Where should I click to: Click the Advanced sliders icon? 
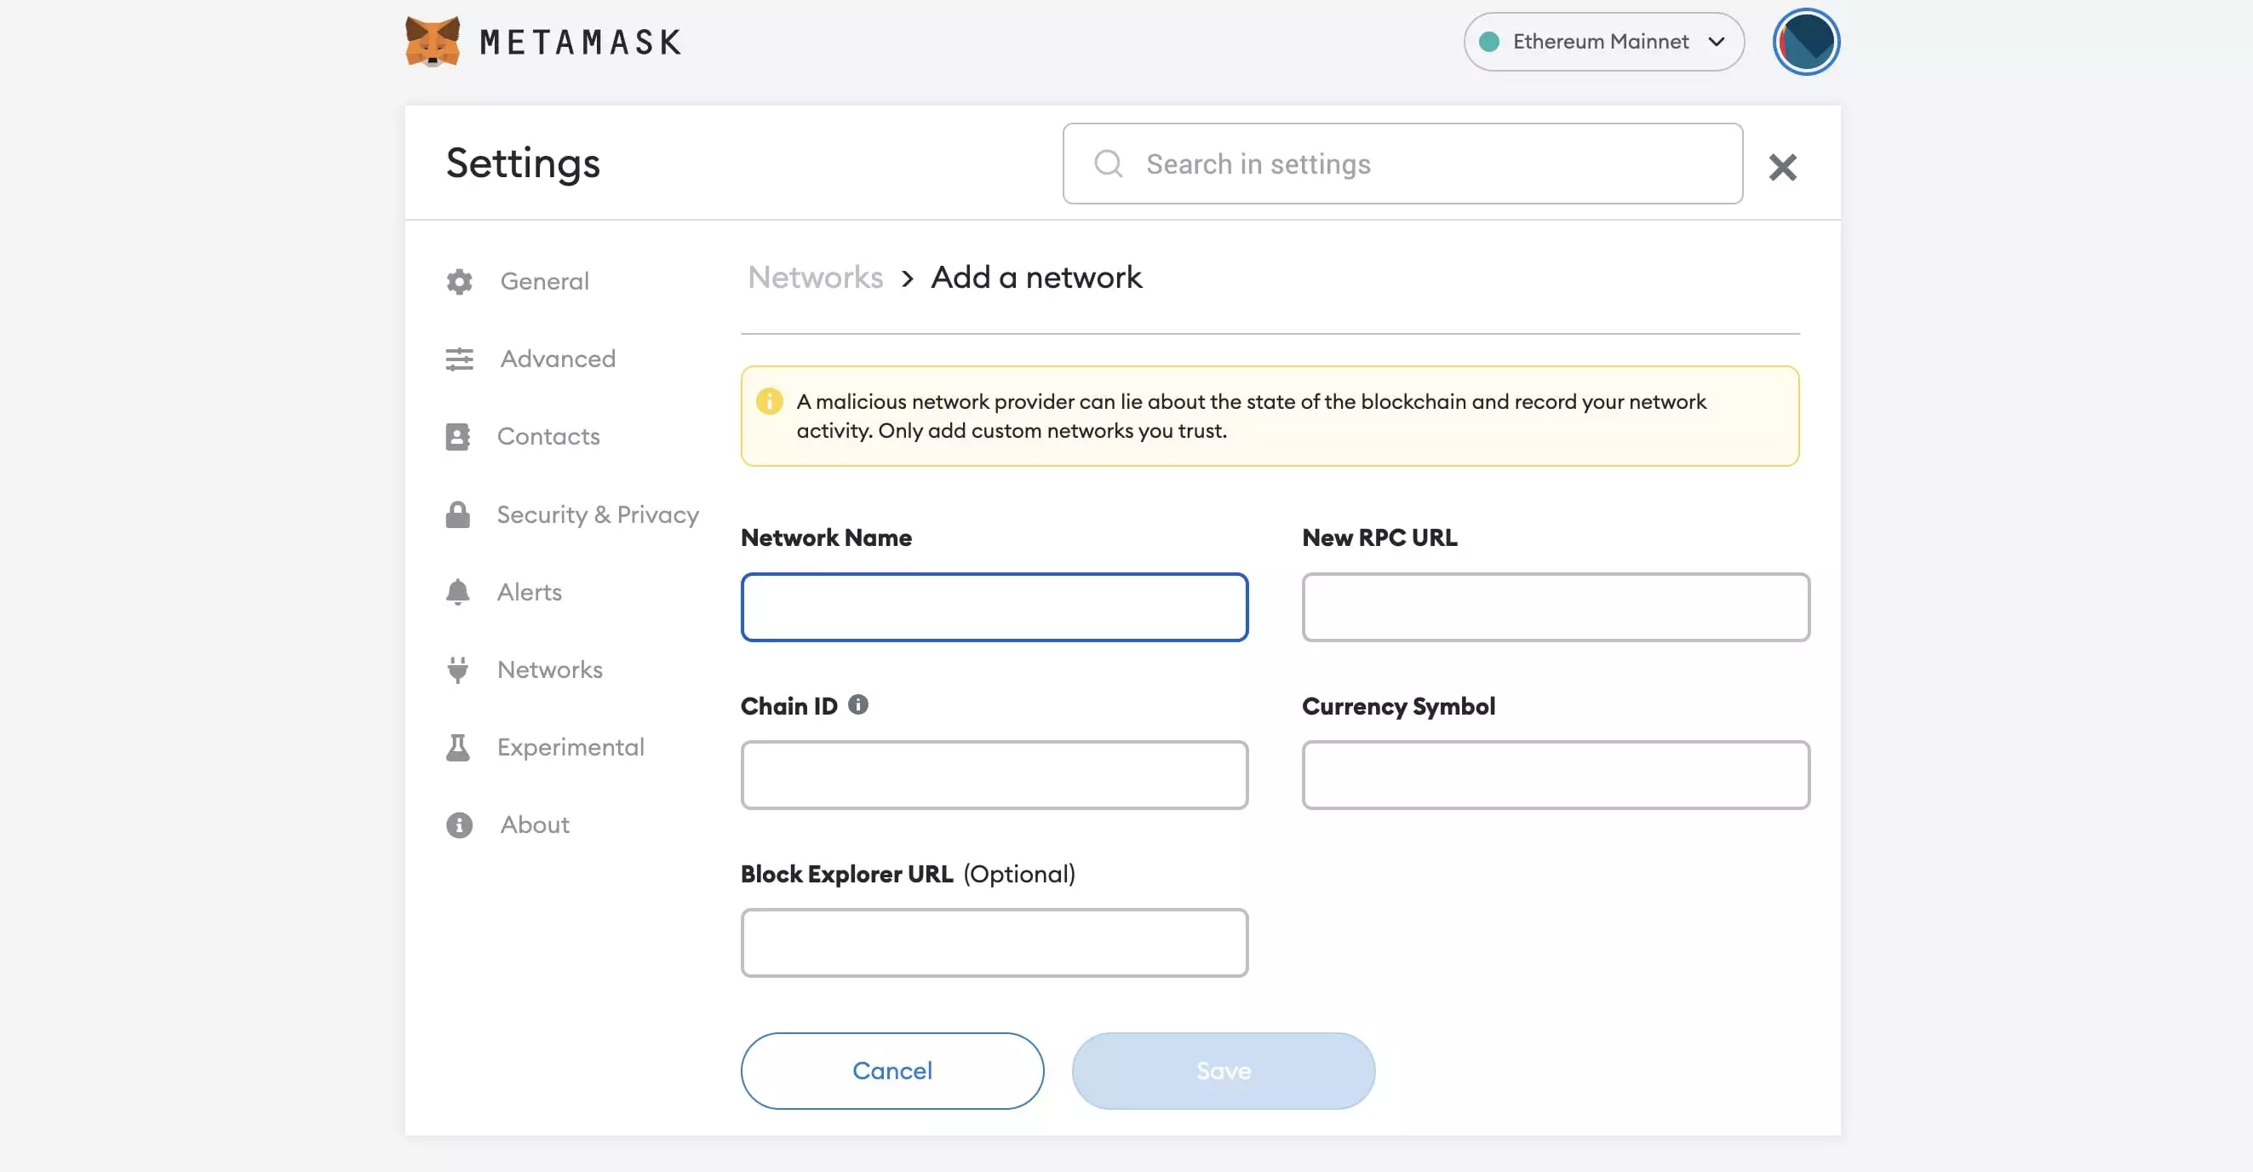pos(459,359)
